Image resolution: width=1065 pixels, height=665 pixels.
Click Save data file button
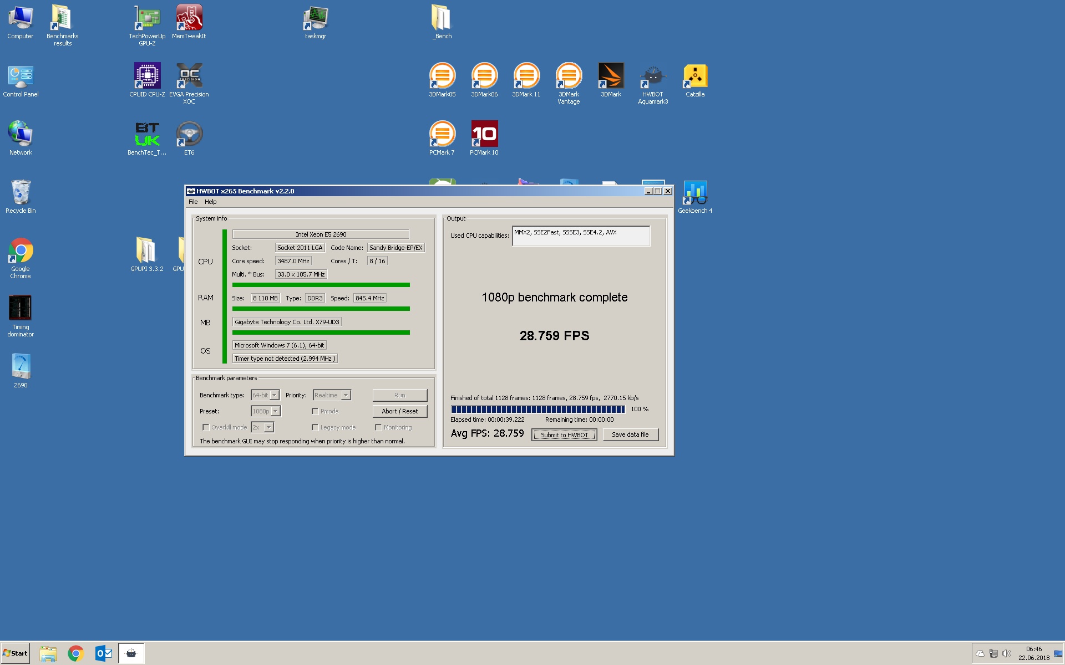[x=630, y=434]
